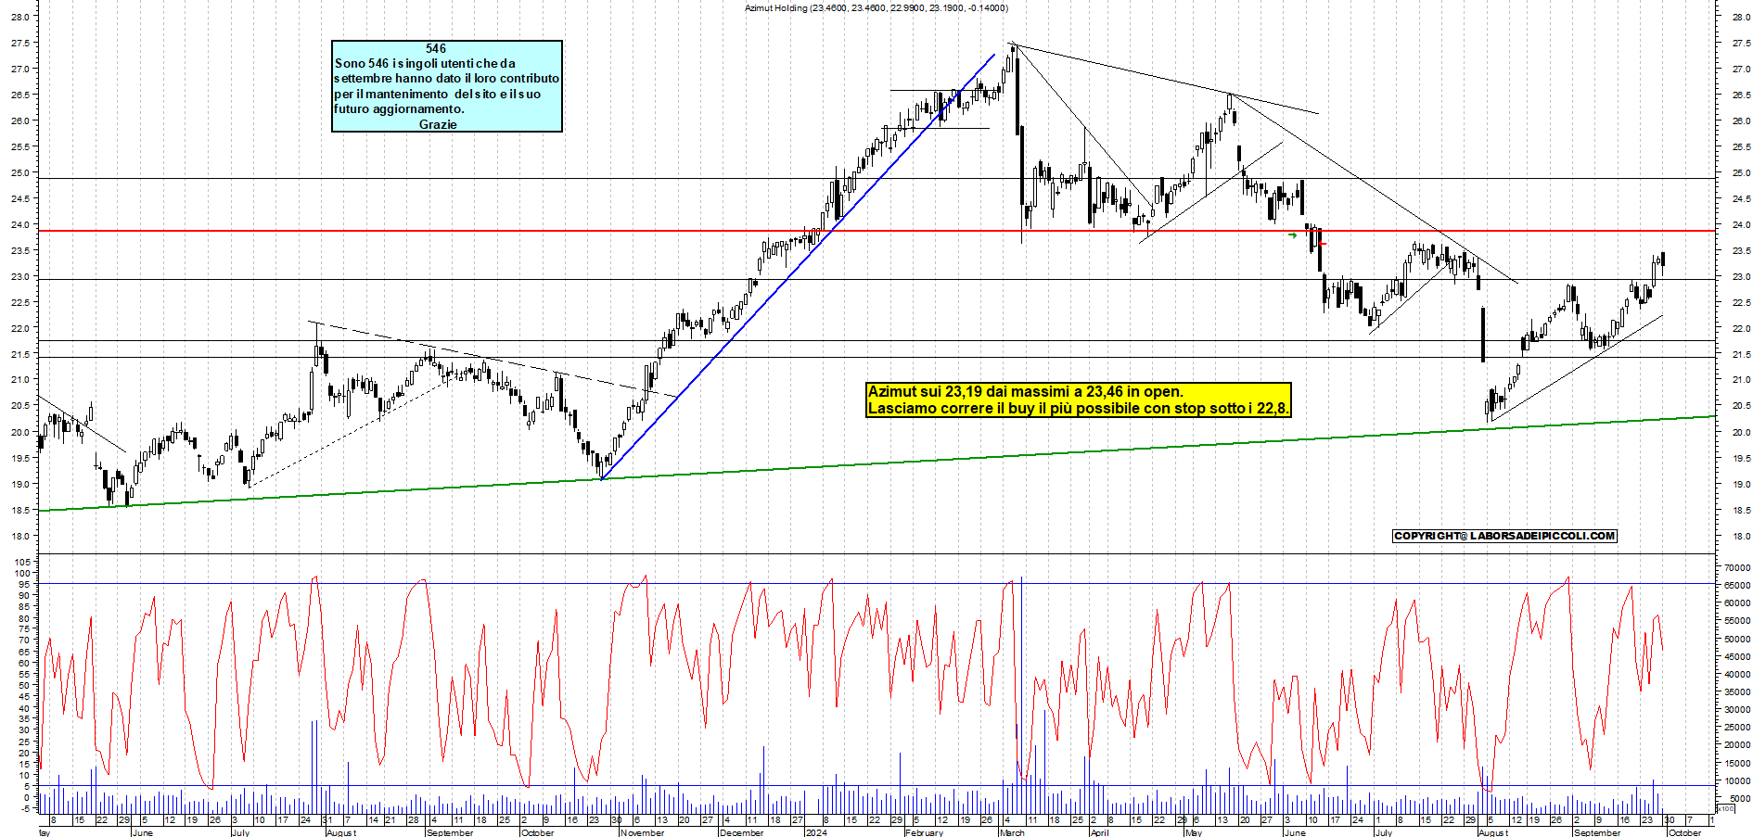Click the "18.0" value on the right price axis
This screenshot has width=1753, height=837.
point(1740,537)
